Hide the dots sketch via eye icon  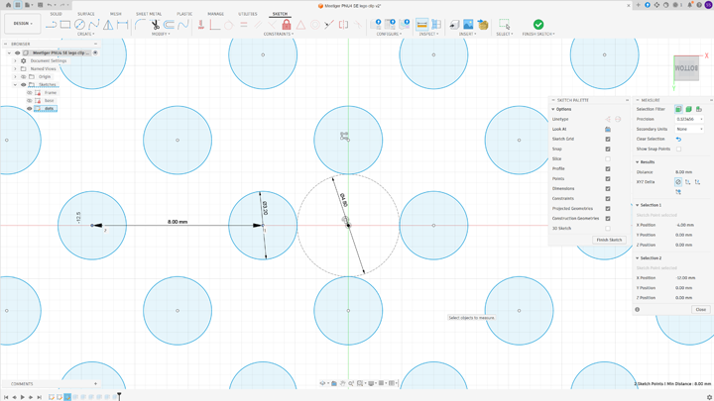point(30,109)
